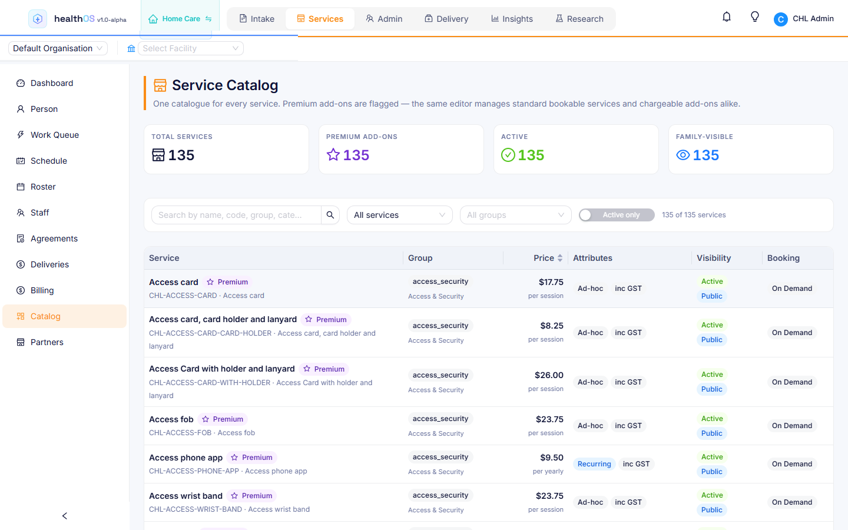The image size is (848, 530).
Task: Open Dashboard from the sidebar
Action: (65, 83)
